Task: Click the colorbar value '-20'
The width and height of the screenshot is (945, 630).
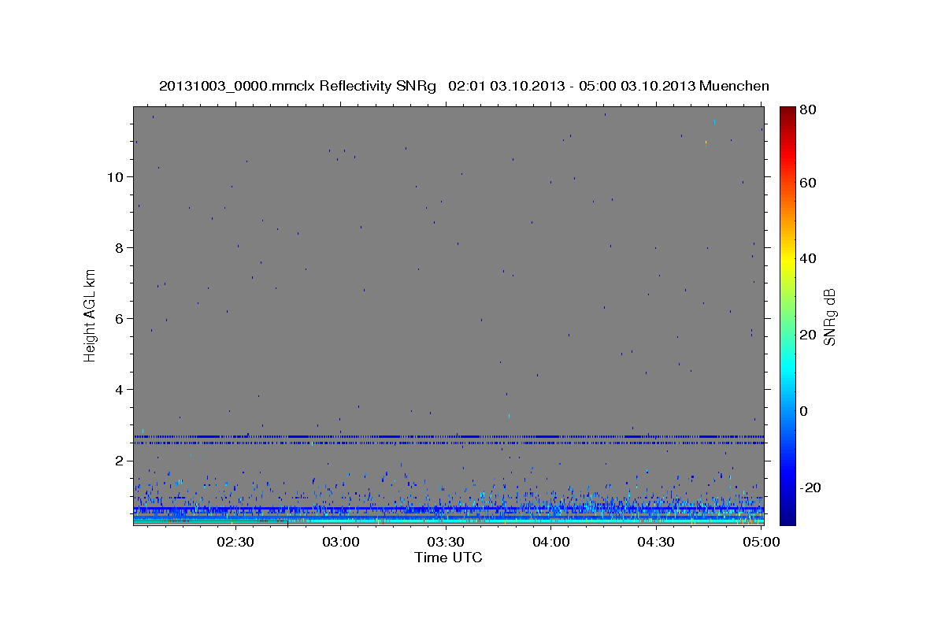Action: (x=810, y=487)
